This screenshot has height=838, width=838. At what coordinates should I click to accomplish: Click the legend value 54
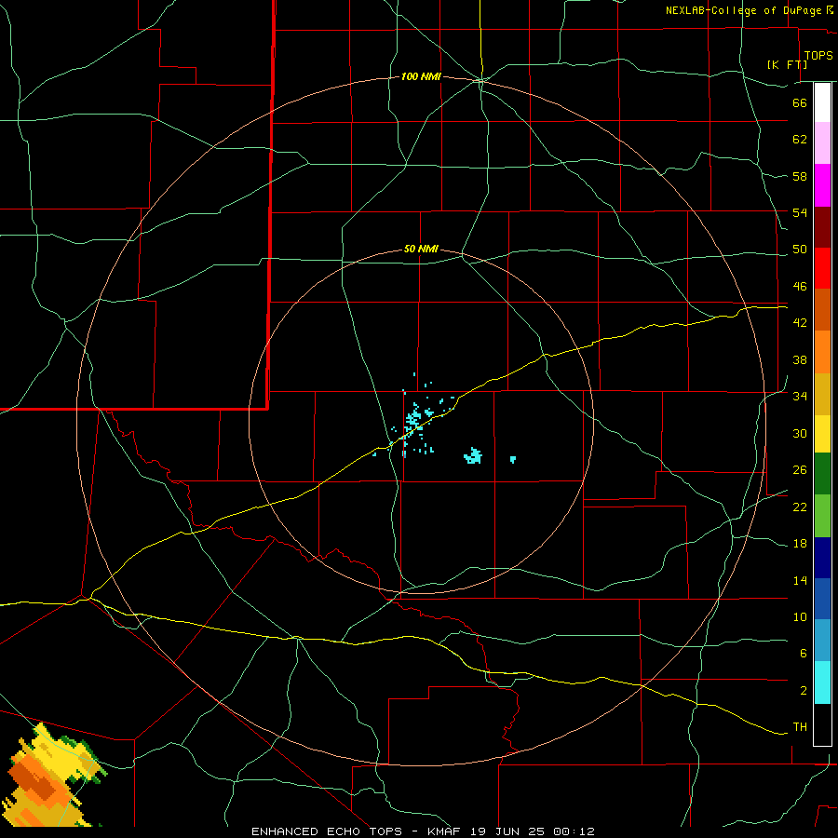coord(800,212)
